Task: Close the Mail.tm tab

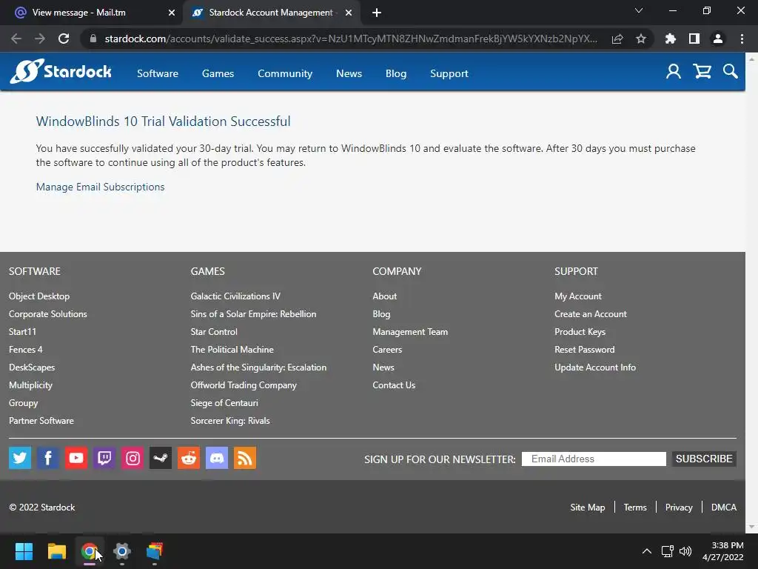Action: coord(172,13)
